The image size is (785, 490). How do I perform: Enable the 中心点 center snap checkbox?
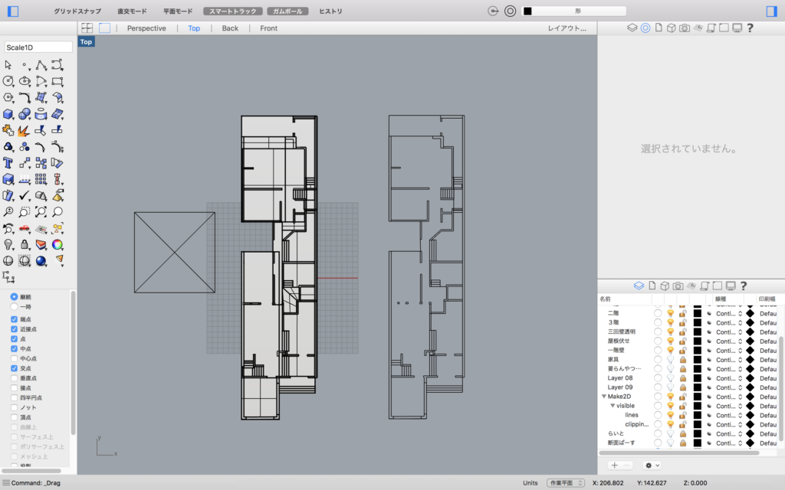tap(14, 358)
